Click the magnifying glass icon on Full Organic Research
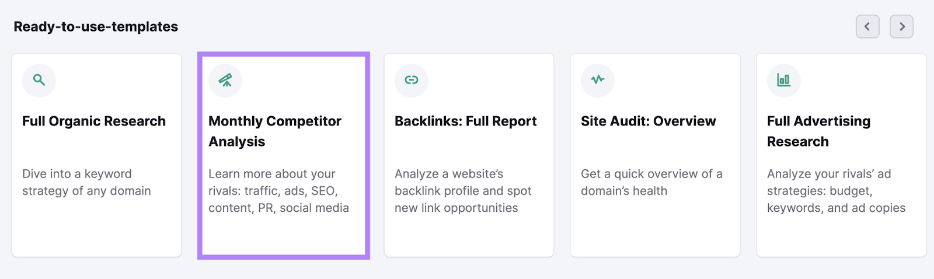The height and width of the screenshot is (279, 934). tap(39, 80)
